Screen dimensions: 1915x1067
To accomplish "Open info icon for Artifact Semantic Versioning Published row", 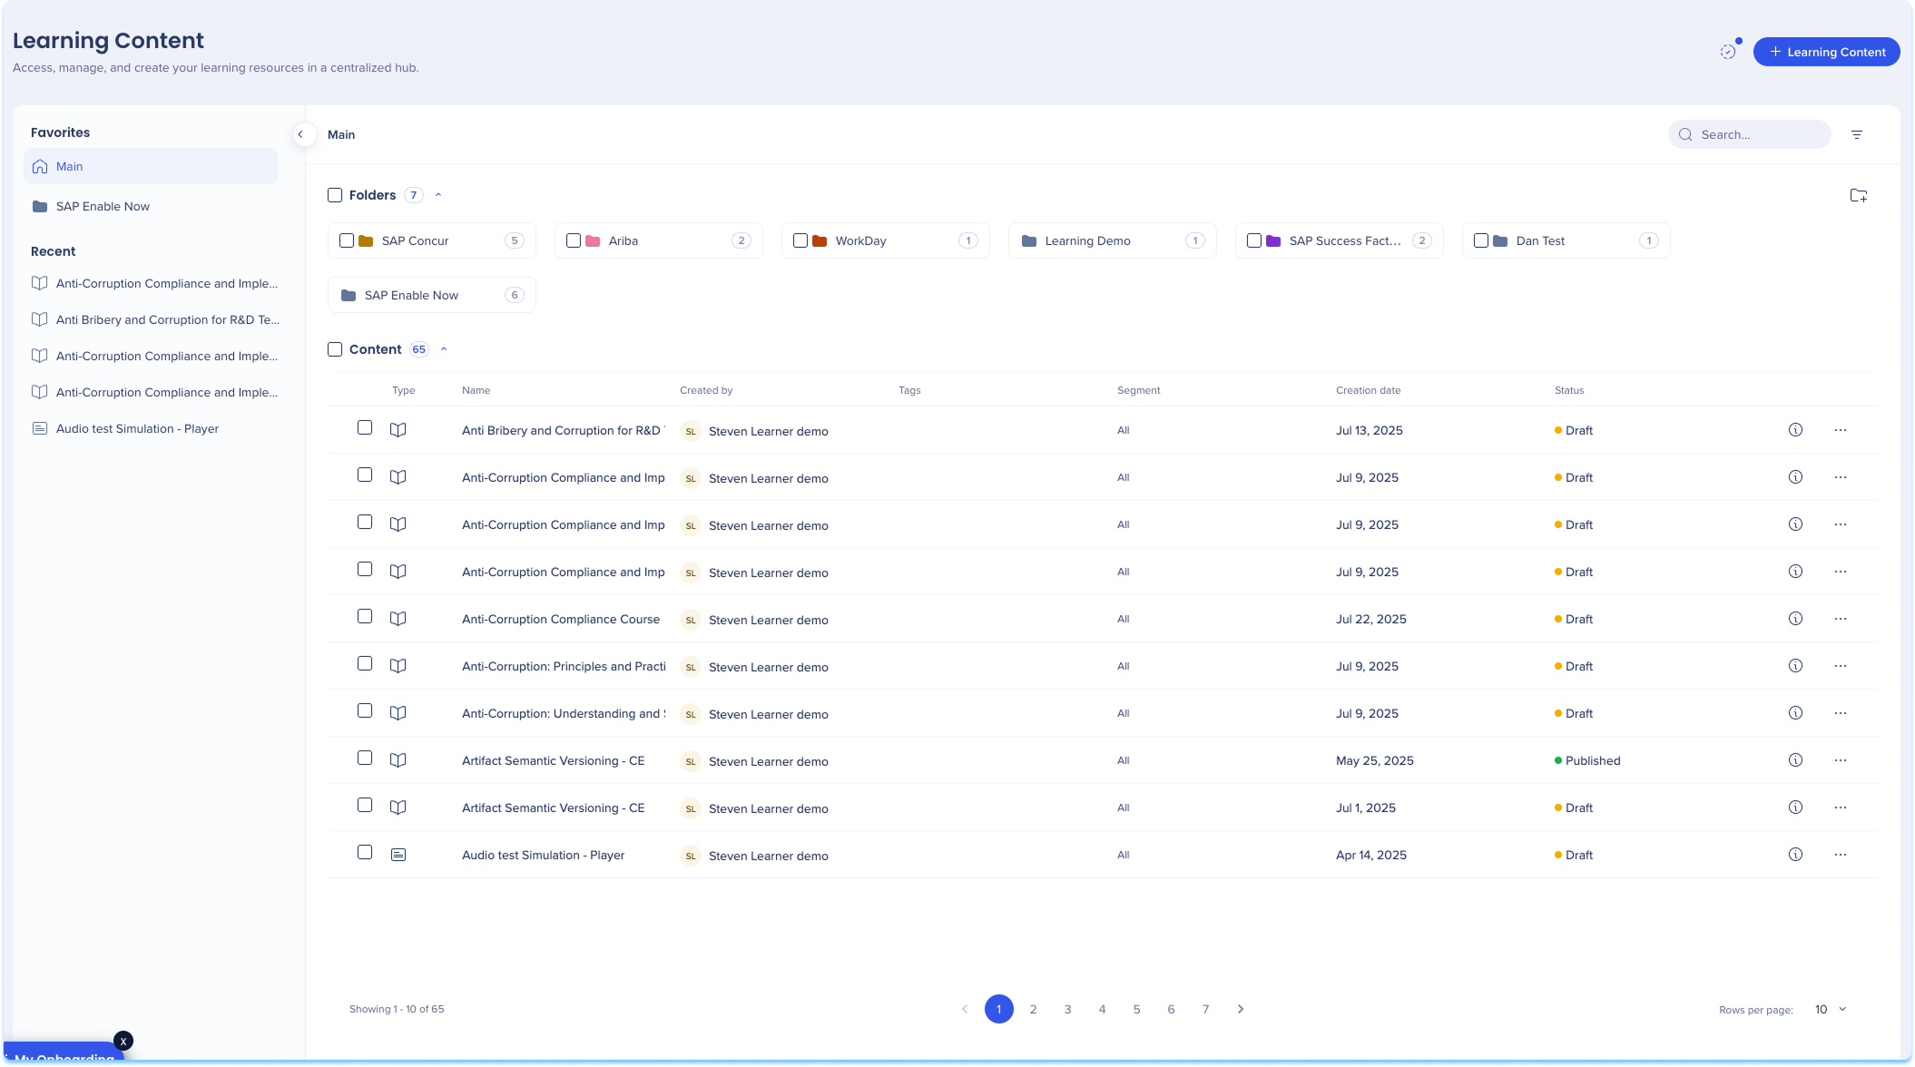I will [1794, 760].
